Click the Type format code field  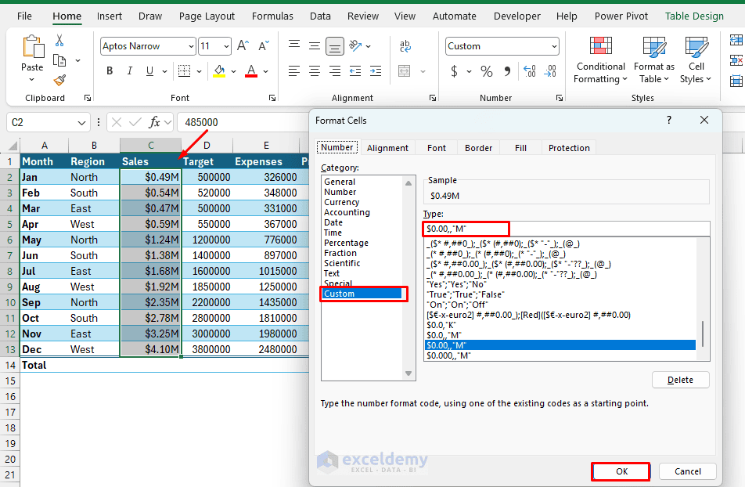(x=567, y=229)
